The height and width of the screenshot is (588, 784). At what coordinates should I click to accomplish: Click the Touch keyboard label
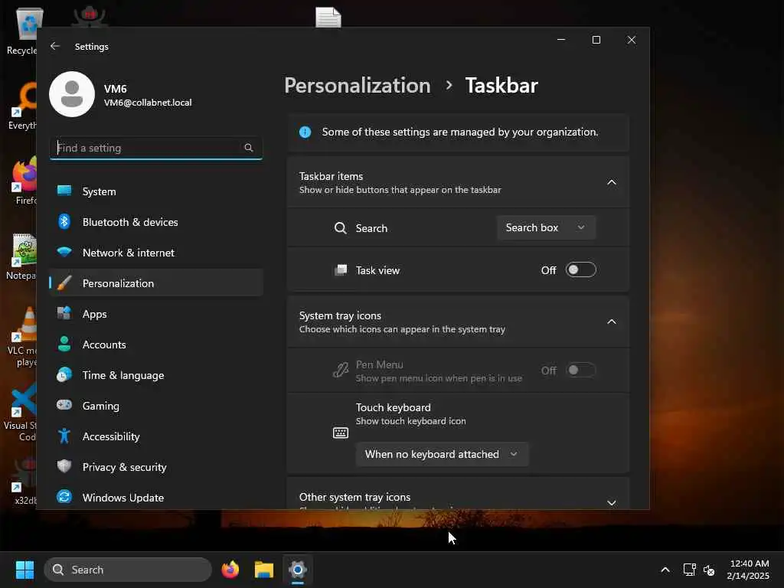coord(393,407)
